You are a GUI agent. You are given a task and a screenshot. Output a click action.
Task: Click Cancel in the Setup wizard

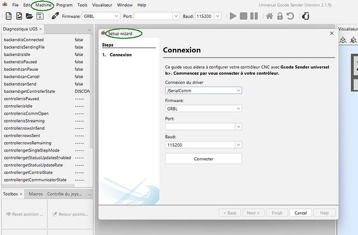coord(300,213)
